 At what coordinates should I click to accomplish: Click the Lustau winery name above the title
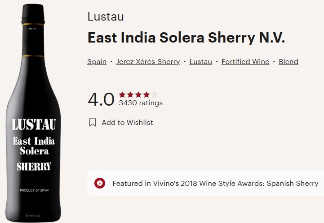pyautogui.click(x=105, y=17)
